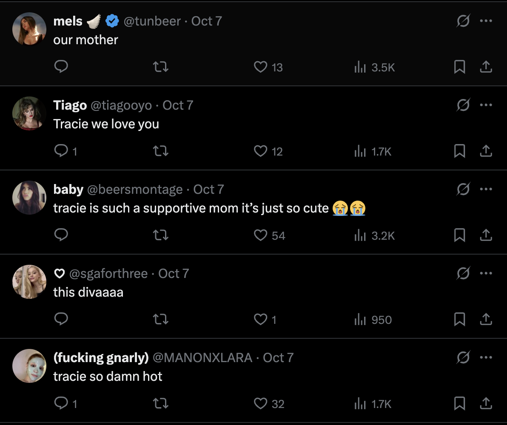Bookmark the "tracie so damn hot" tweet
Viewport: 507px width, 425px height.
(459, 403)
